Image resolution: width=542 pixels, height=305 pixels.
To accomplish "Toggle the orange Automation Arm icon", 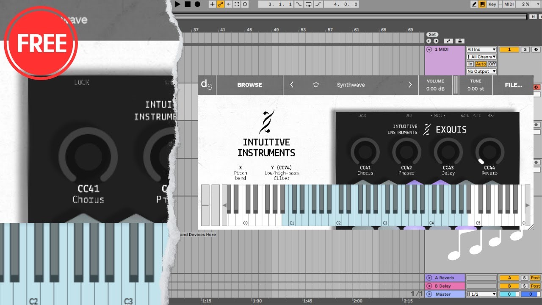I will coord(220,4).
